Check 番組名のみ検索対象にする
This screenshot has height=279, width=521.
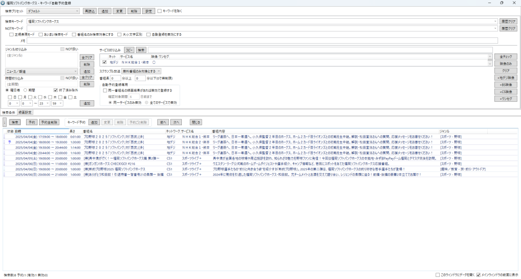[x=74, y=34]
